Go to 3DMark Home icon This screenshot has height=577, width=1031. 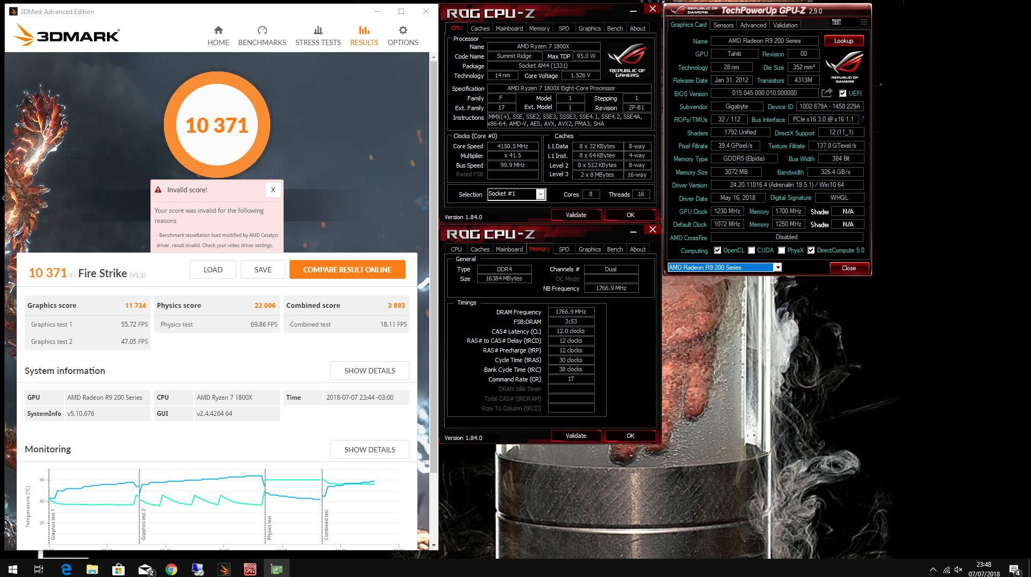(x=218, y=30)
